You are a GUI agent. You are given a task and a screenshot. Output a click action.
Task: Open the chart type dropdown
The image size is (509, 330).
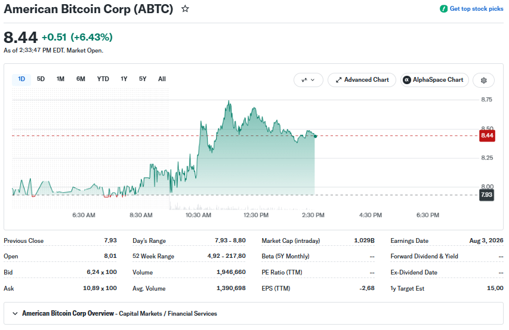[309, 80]
